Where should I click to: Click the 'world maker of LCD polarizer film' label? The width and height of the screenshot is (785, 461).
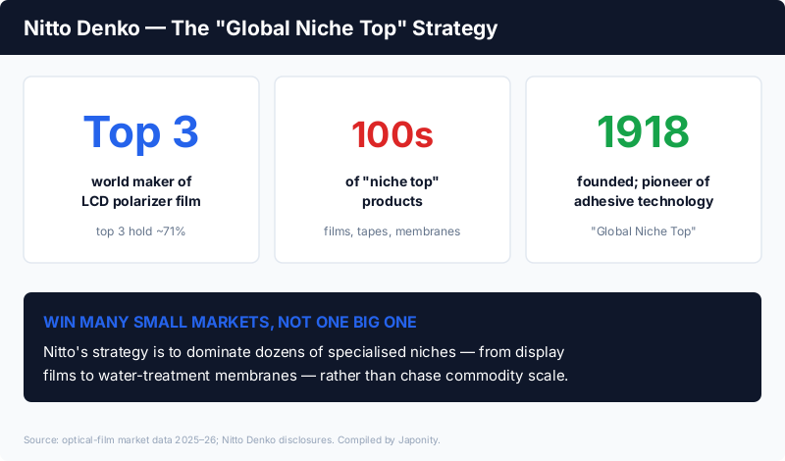[141, 191]
